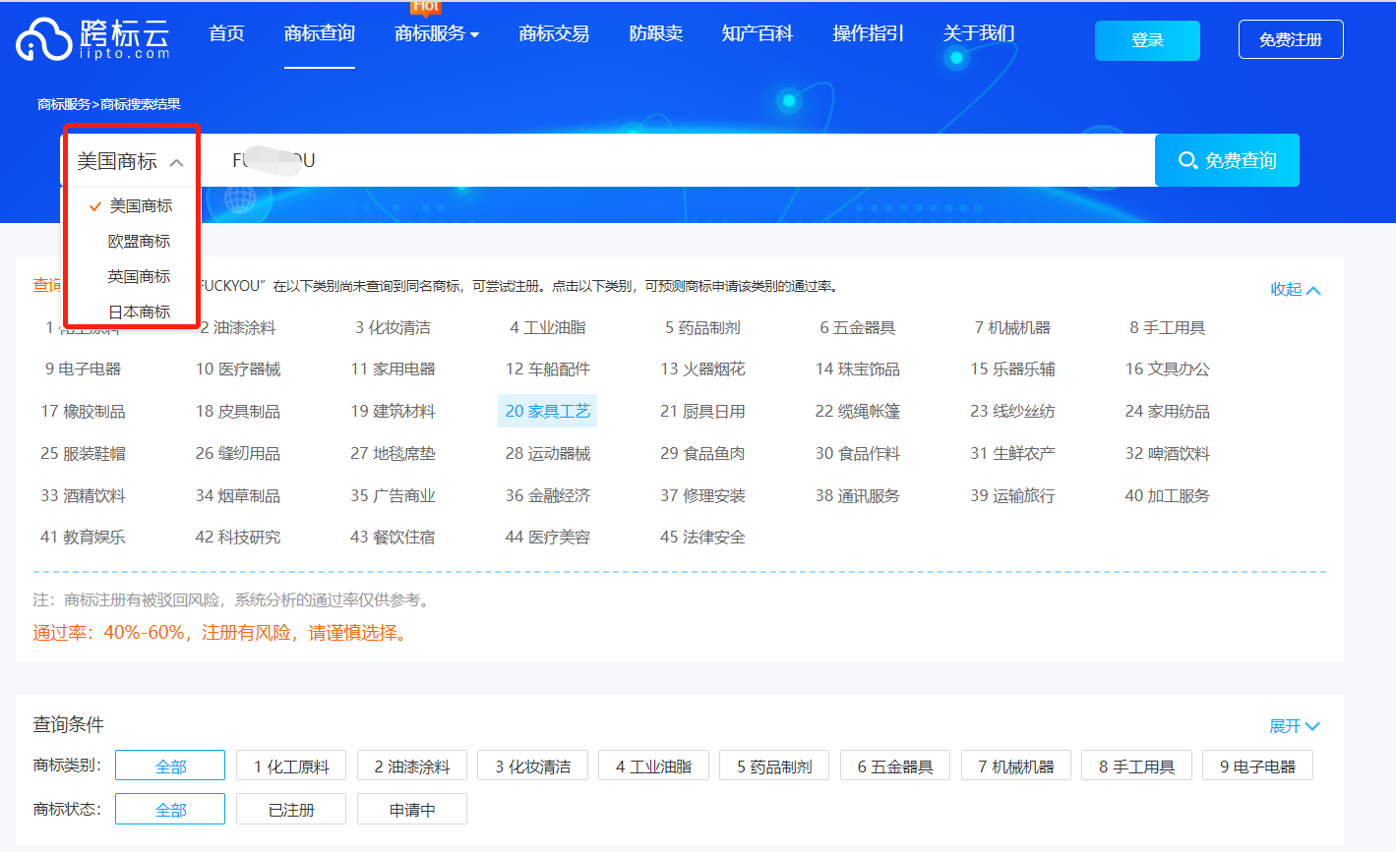This screenshot has width=1396, height=852.
Task: Switch to the 商标交易 menu item
Action: 553,32
